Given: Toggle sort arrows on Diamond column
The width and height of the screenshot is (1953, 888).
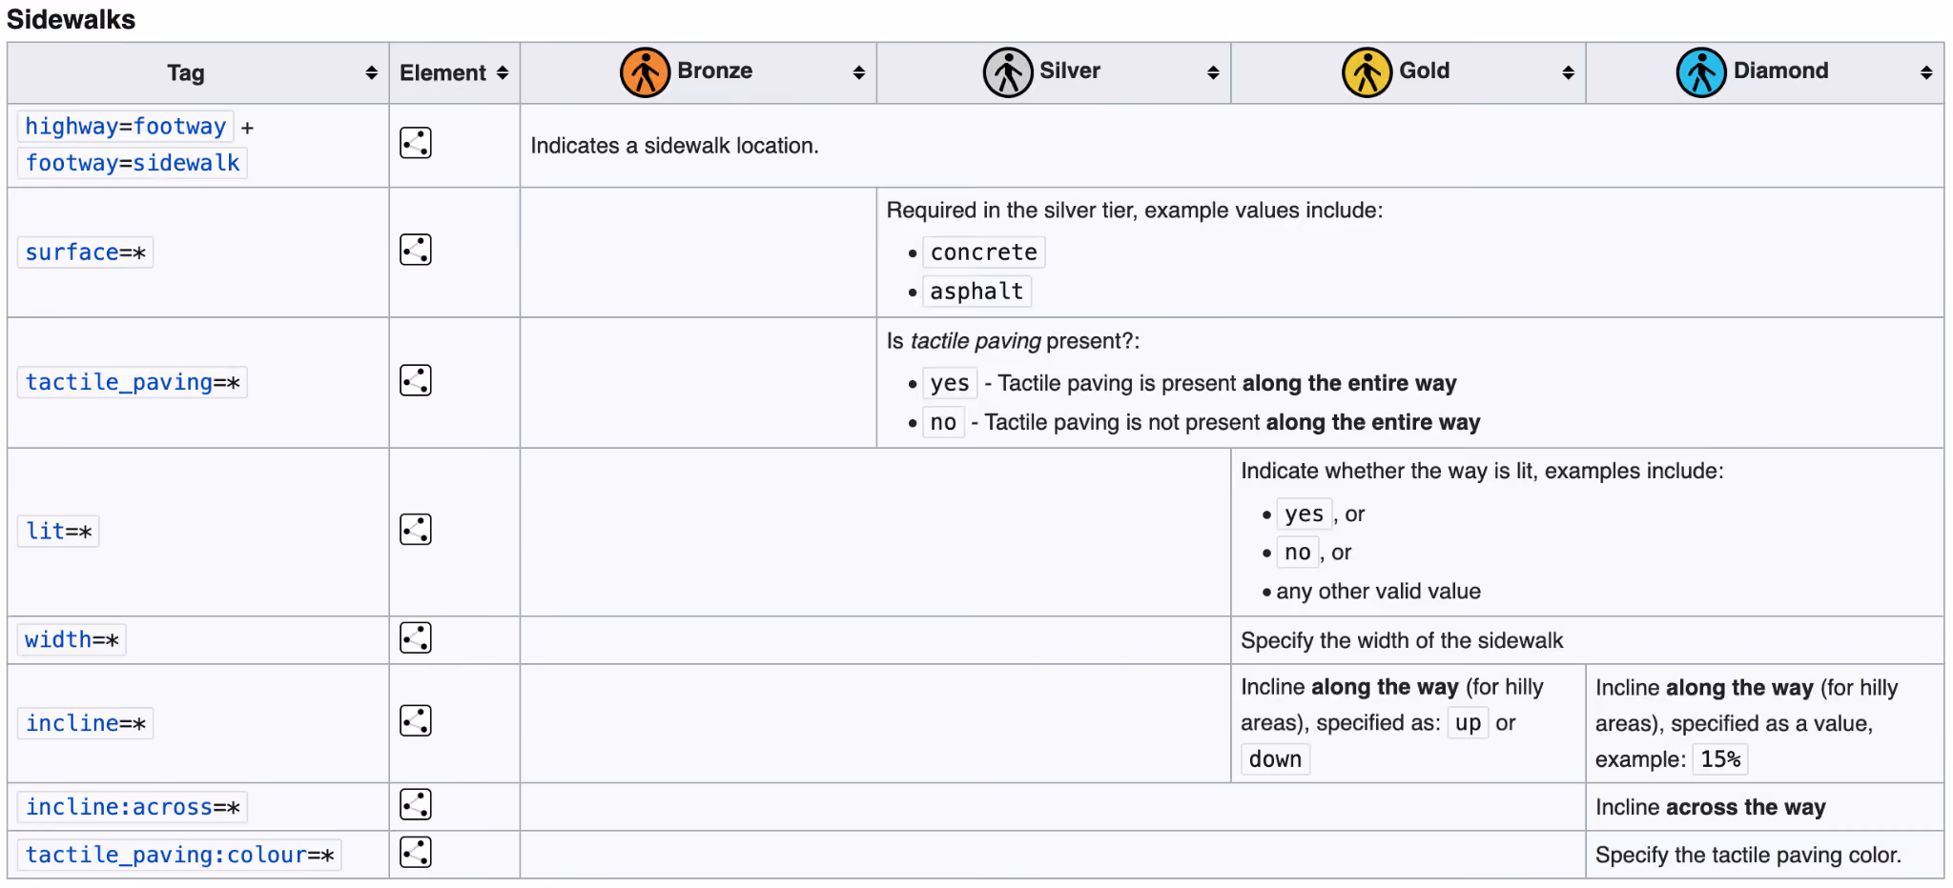Looking at the screenshot, I should [x=1926, y=72].
